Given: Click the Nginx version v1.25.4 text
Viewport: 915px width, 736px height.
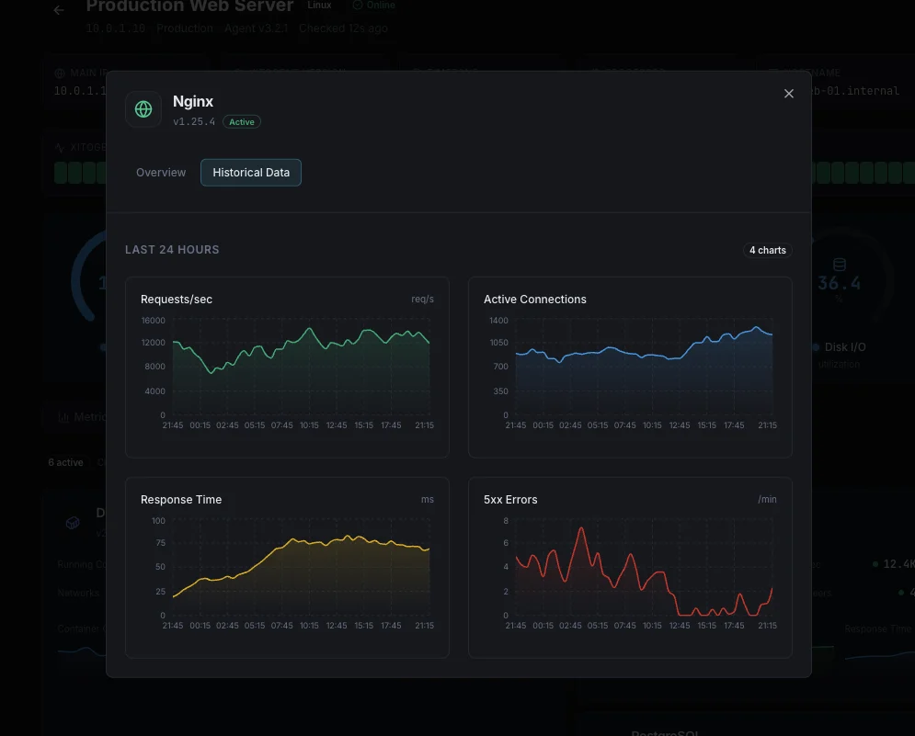Looking at the screenshot, I should coord(194,122).
